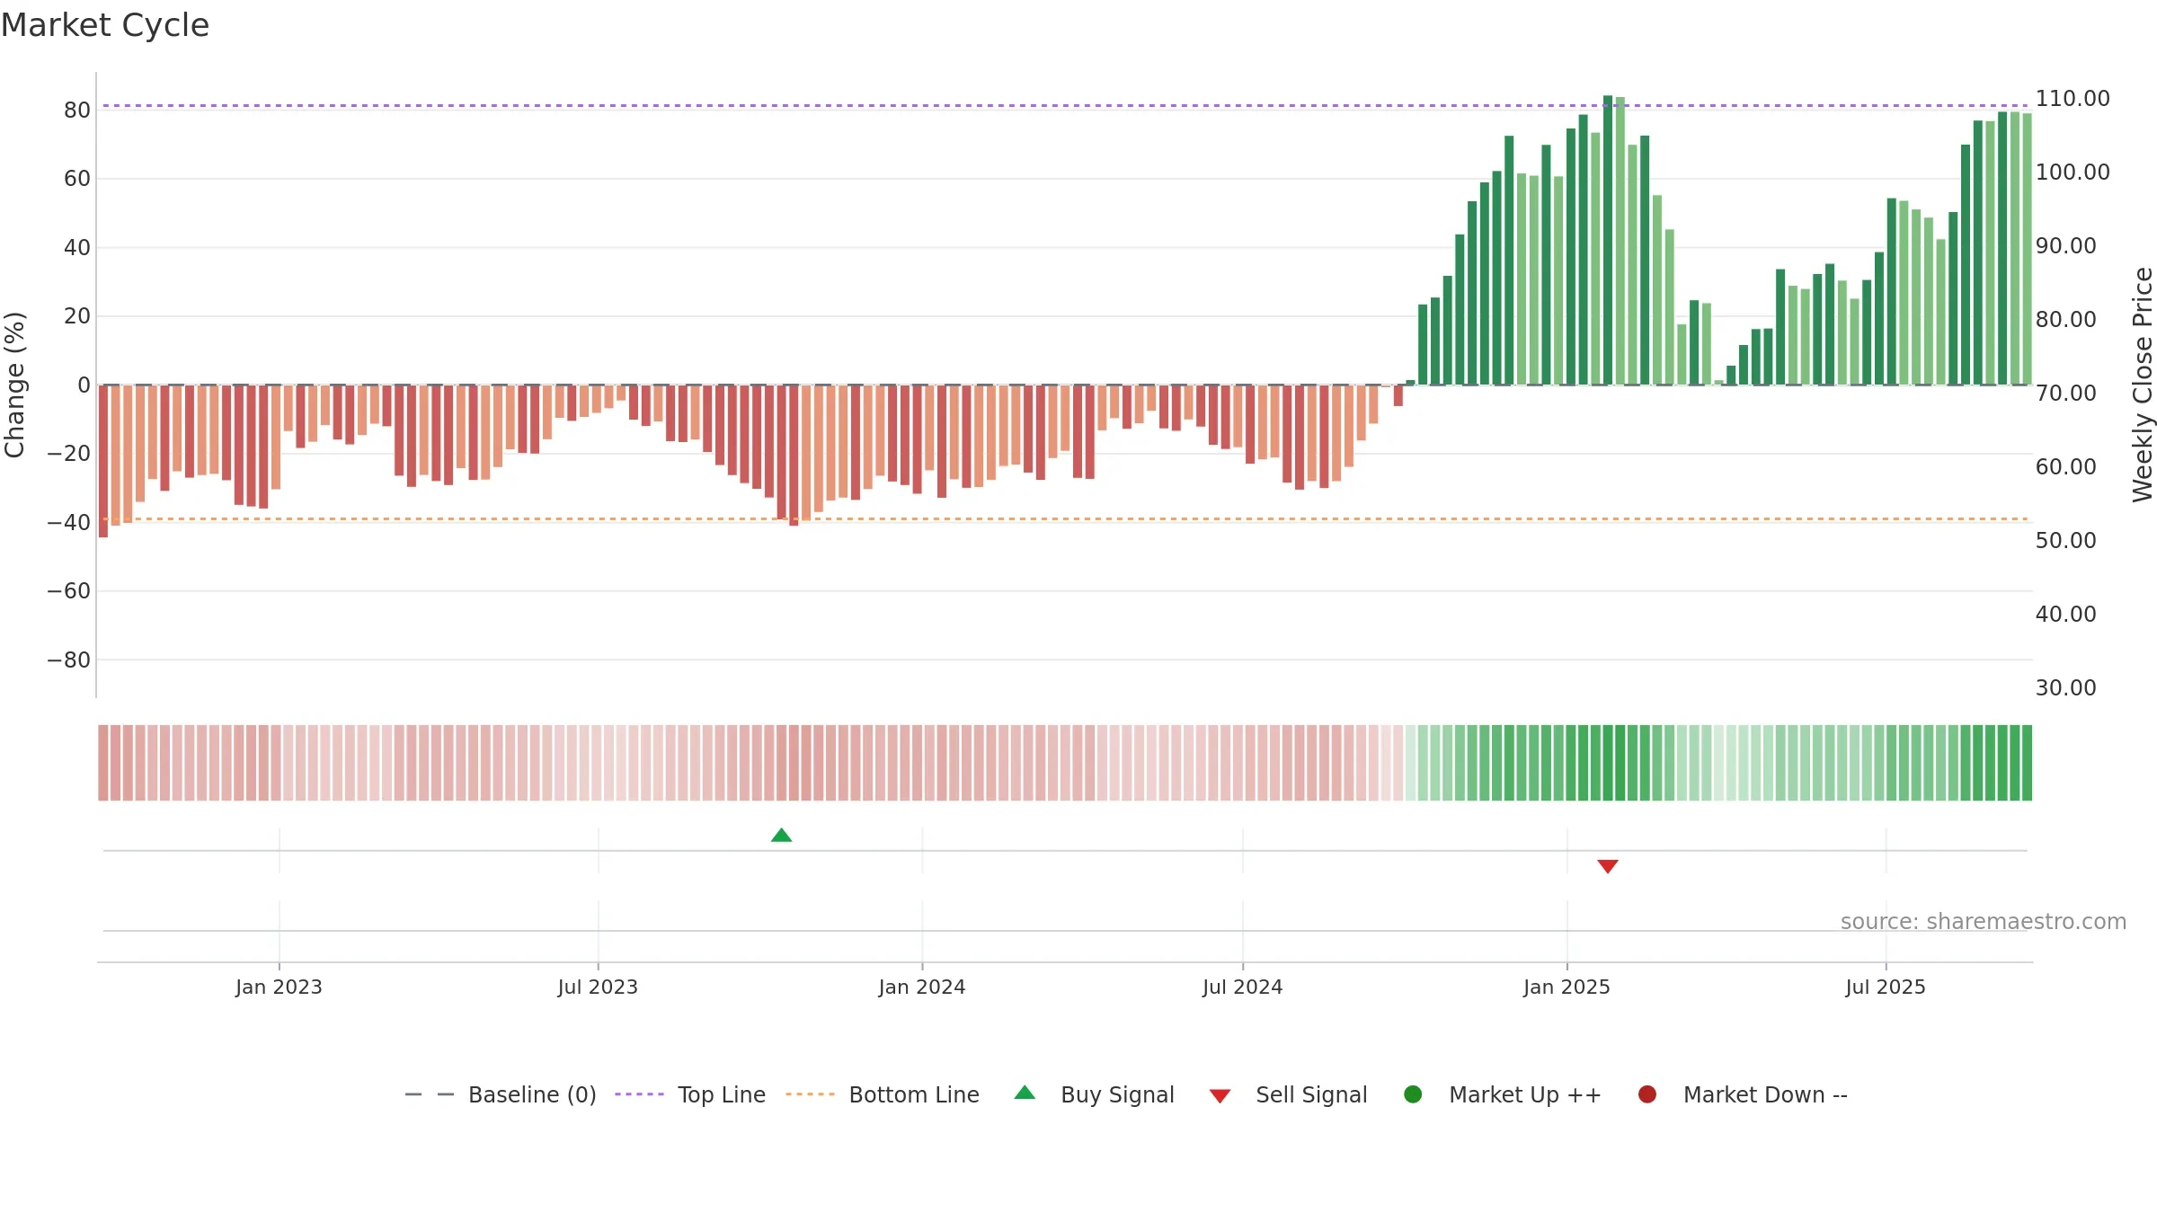This screenshot has height=1213, width=2157.
Task: Click the purple dotted Top Line
Action: (1065, 106)
